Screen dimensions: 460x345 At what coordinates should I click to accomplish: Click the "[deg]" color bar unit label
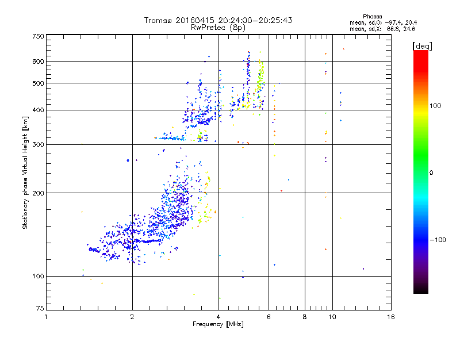(x=422, y=46)
